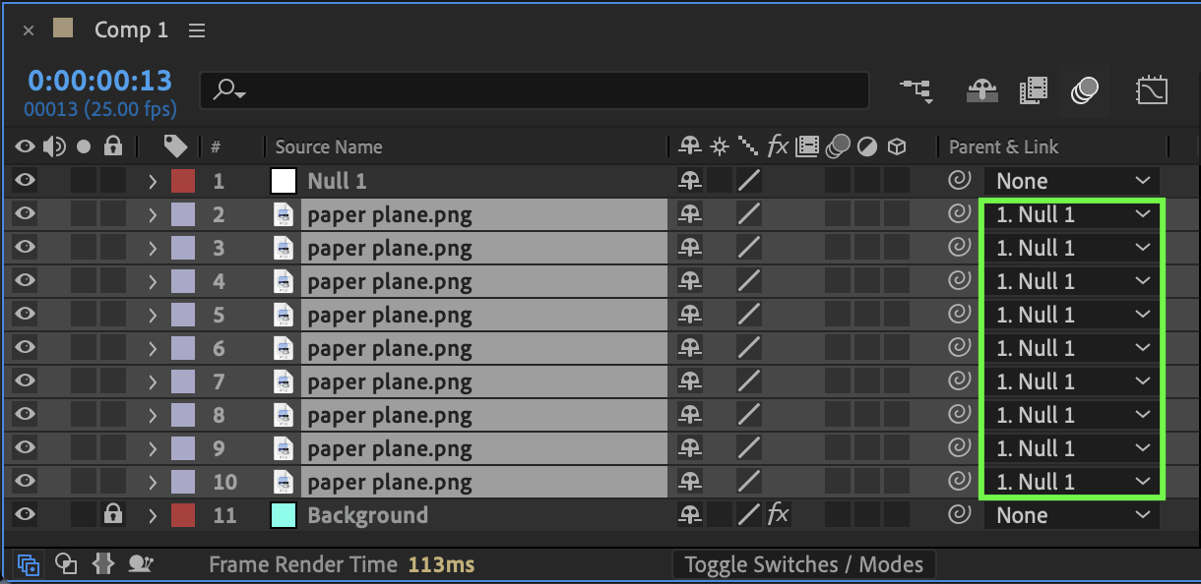Click the effects fx switch on Background
Image resolution: width=1201 pixels, height=584 pixels.
(778, 515)
